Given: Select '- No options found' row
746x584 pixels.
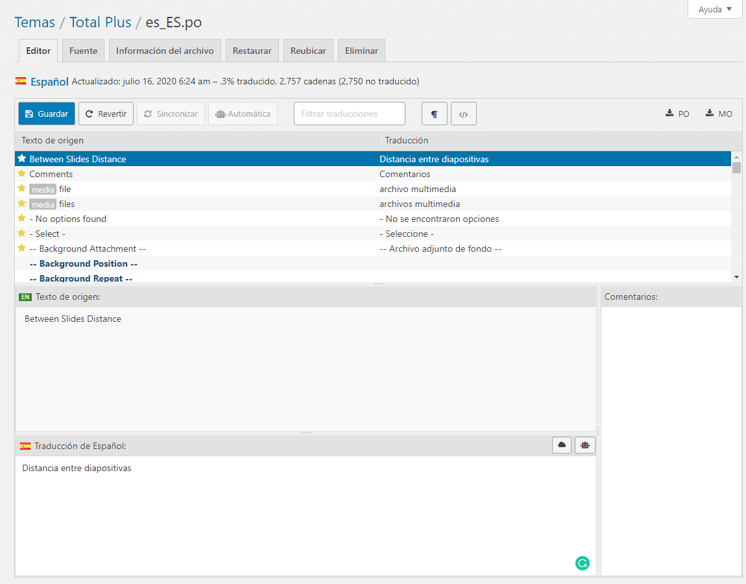Looking at the screenshot, I should [x=373, y=219].
